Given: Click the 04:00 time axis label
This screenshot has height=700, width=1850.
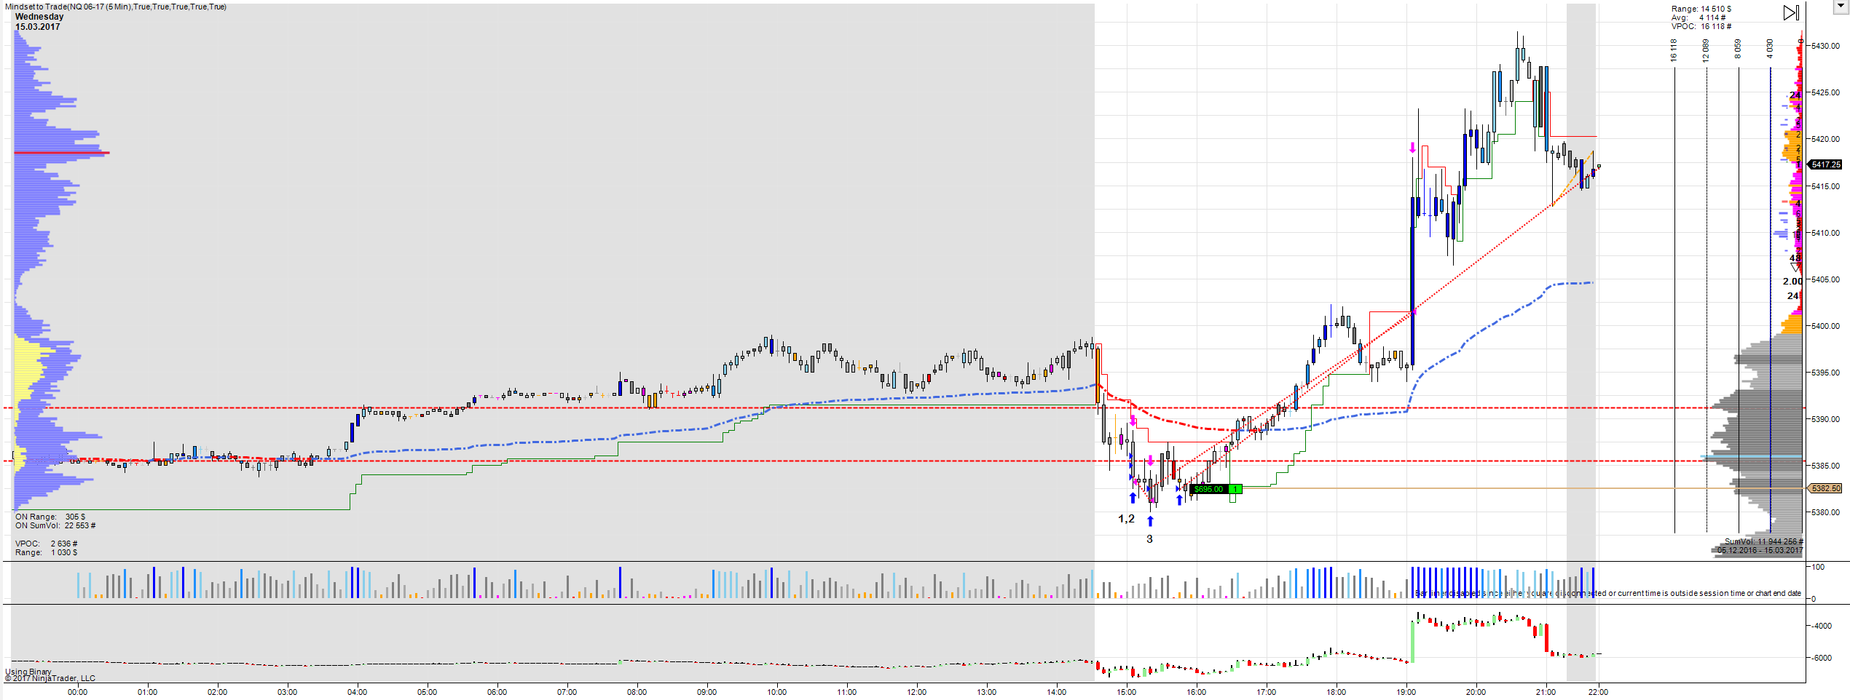Looking at the screenshot, I should point(358,692).
